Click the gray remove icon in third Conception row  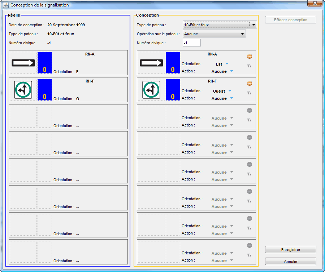coord(250,110)
